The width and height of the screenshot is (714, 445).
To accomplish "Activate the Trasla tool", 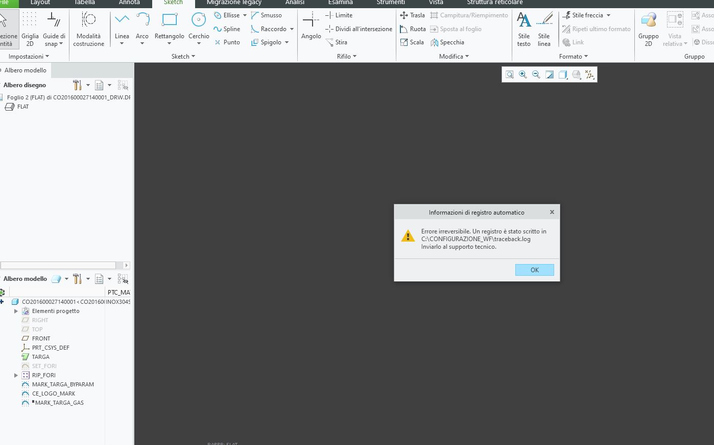I will pyautogui.click(x=412, y=15).
